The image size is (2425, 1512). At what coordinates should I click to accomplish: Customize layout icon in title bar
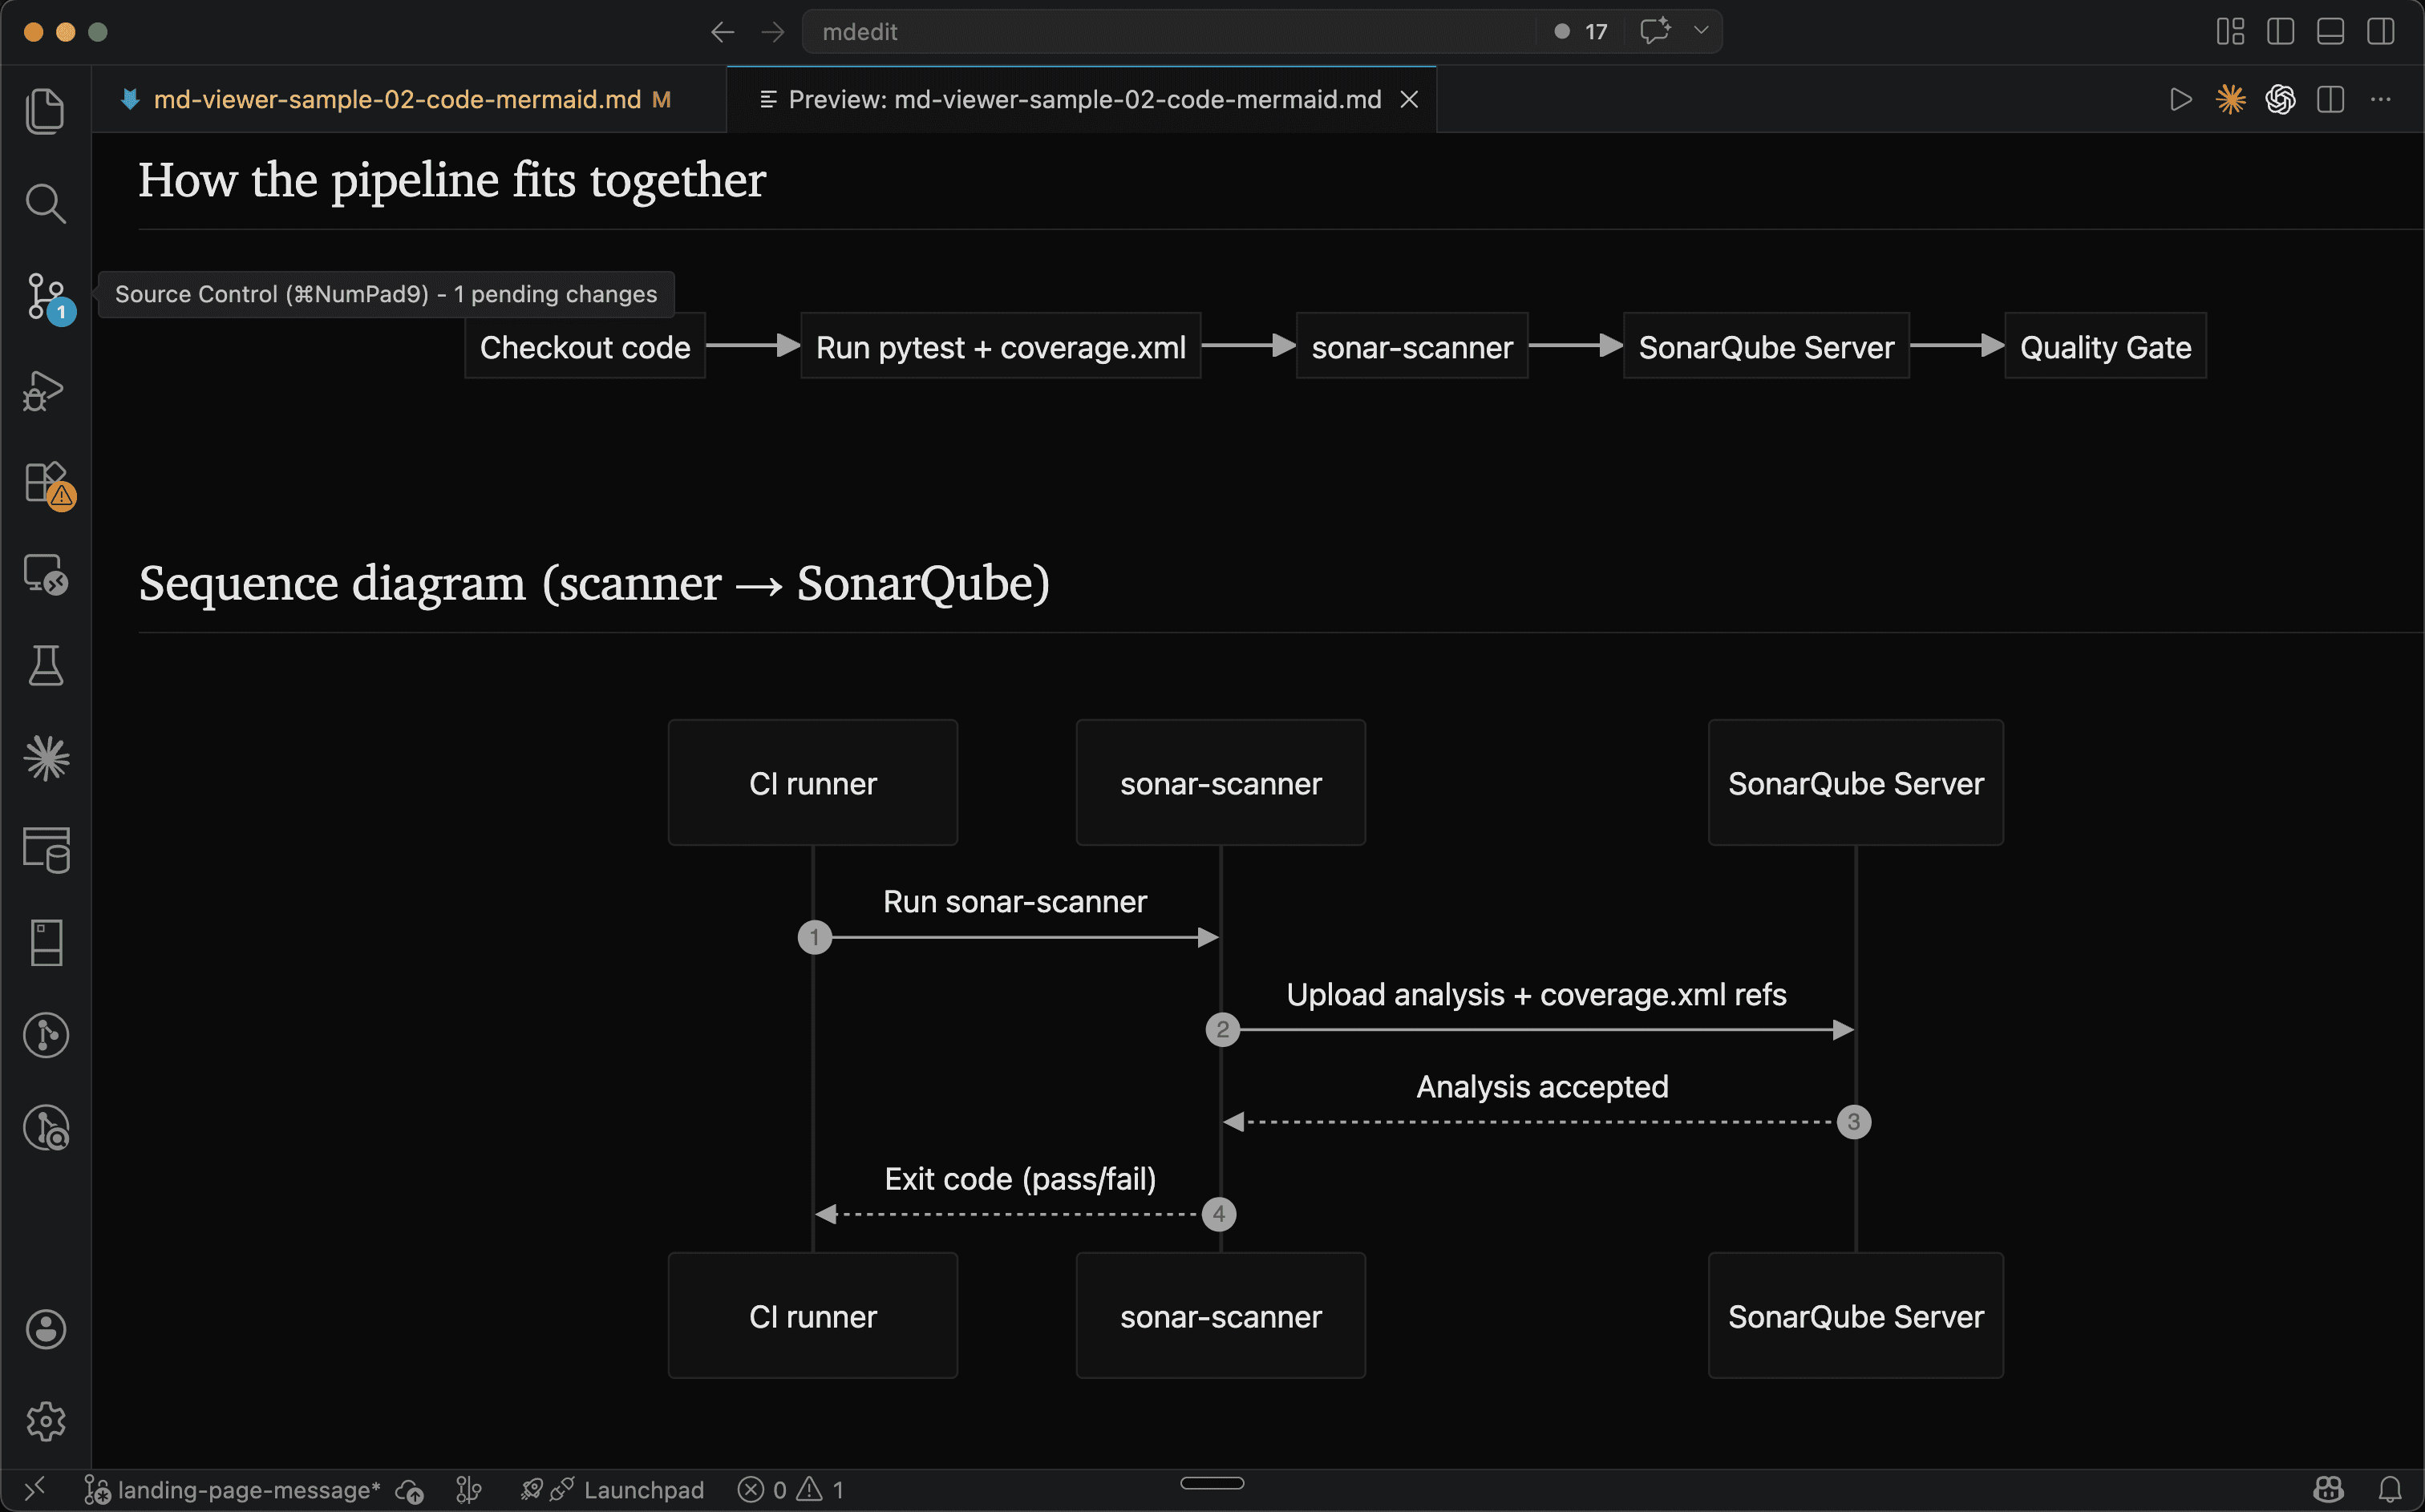pos(2230,32)
